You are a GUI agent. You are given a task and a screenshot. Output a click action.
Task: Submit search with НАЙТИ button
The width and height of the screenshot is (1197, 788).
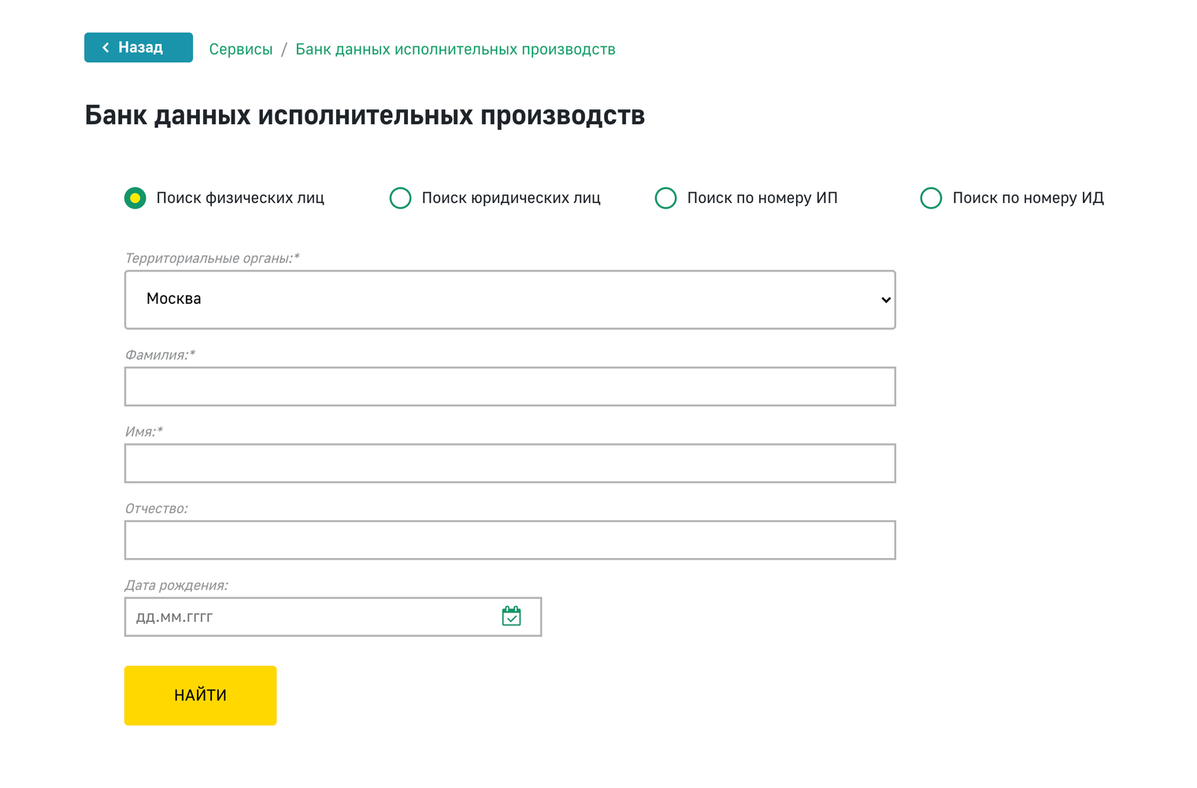[x=200, y=695]
